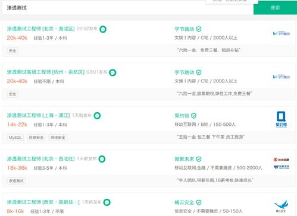297x216 pixels.
Task: Open 椭云安全 company page
Action: click(x=185, y=202)
